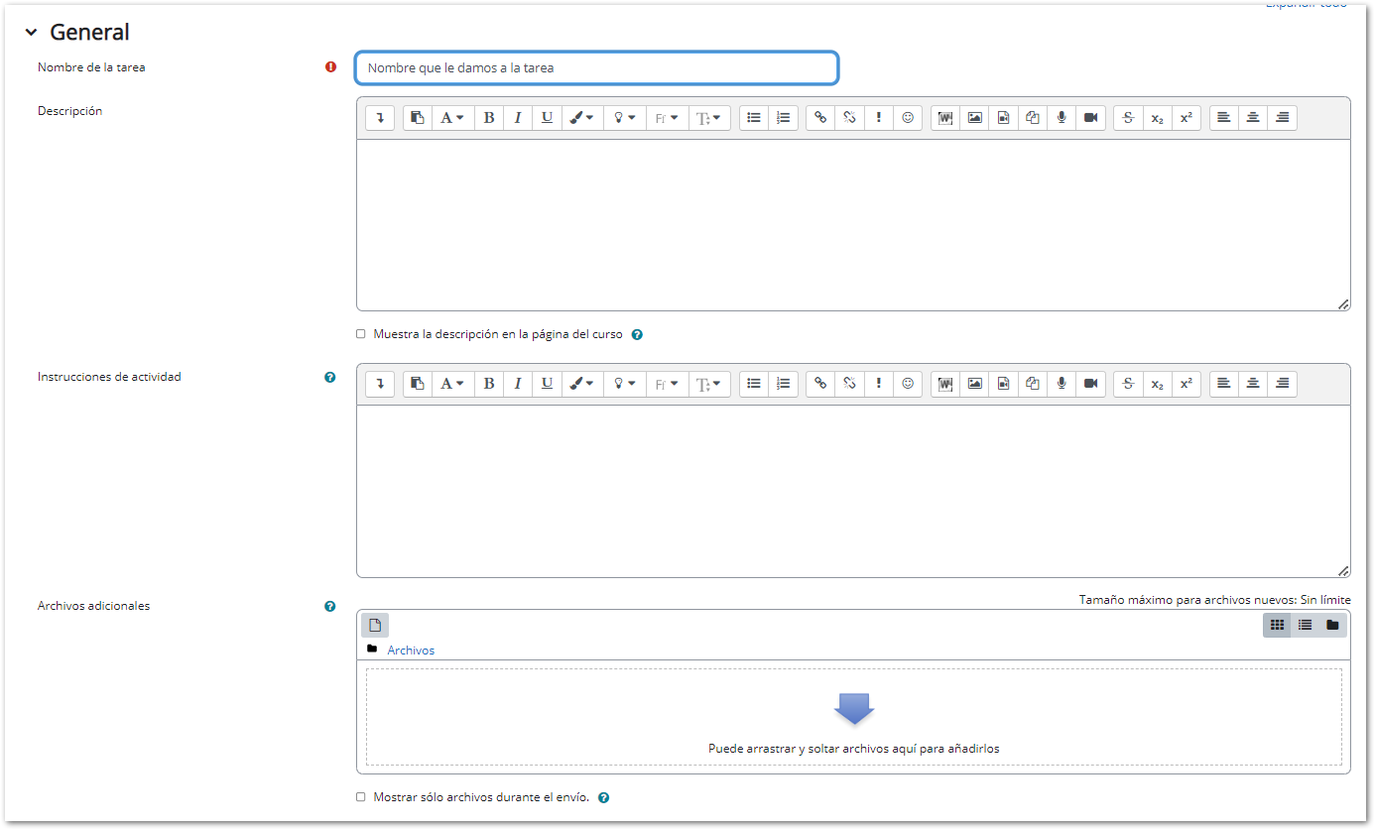Insert image in Instrucciones de actividad editor
1375x830 pixels.
[x=974, y=384]
